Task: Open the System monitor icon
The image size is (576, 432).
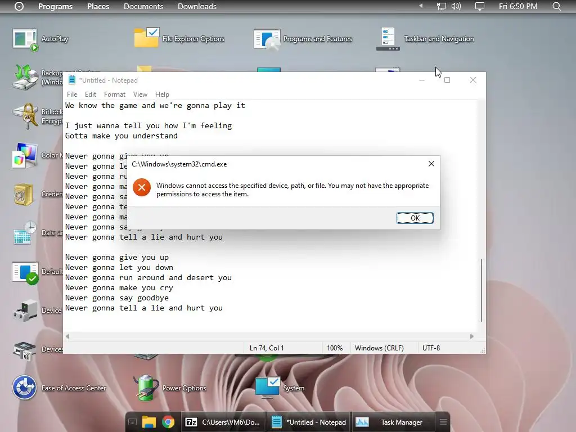Action: (267, 388)
